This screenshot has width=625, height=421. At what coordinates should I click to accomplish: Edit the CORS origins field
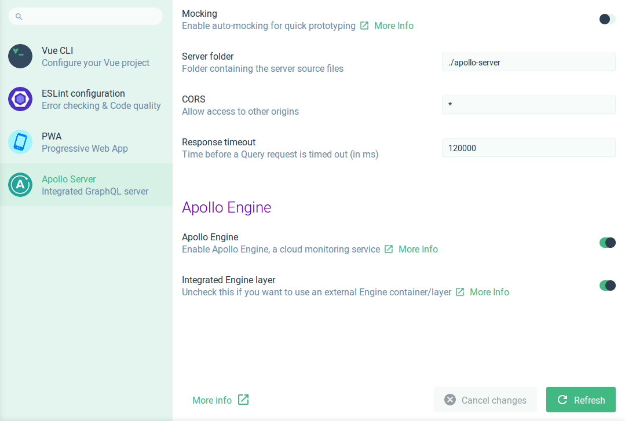coord(528,105)
